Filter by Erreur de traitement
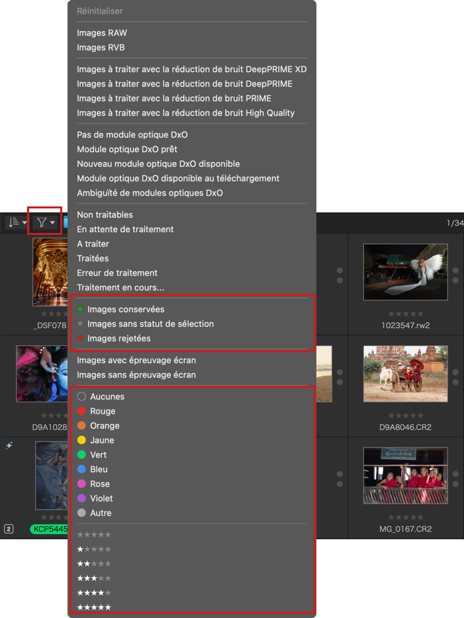This screenshot has width=464, height=618. pos(117,273)
